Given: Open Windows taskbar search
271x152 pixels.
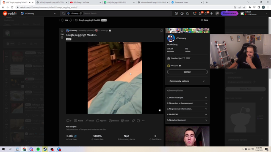Looking at the screenshot, I should (10, 149).
